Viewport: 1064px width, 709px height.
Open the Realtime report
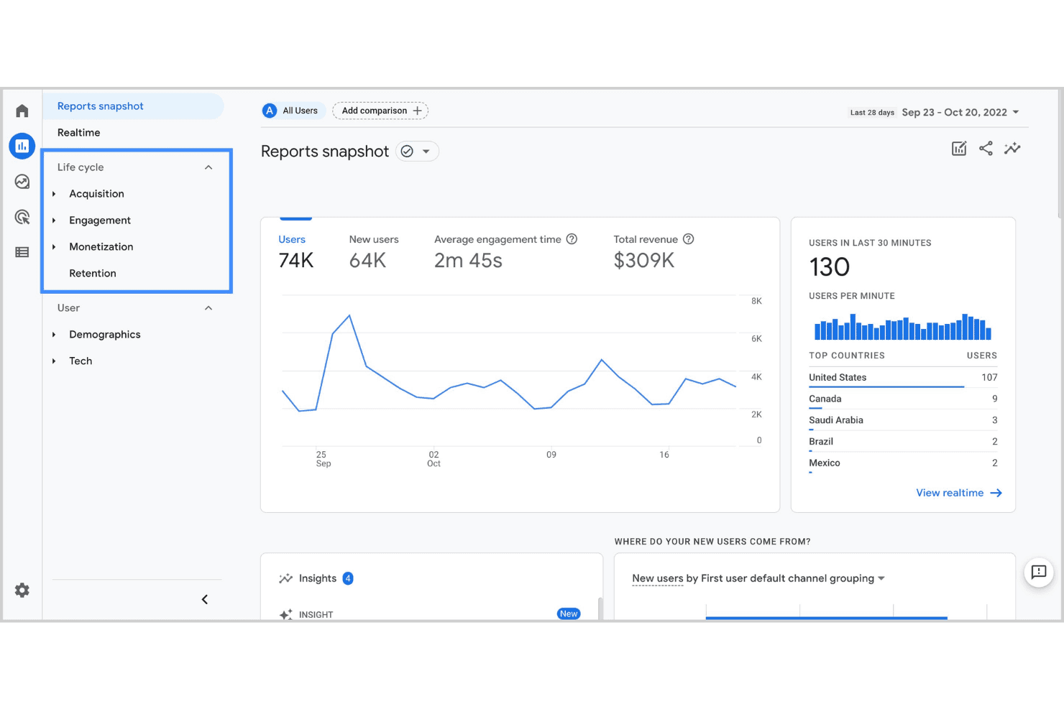[79, 133]
